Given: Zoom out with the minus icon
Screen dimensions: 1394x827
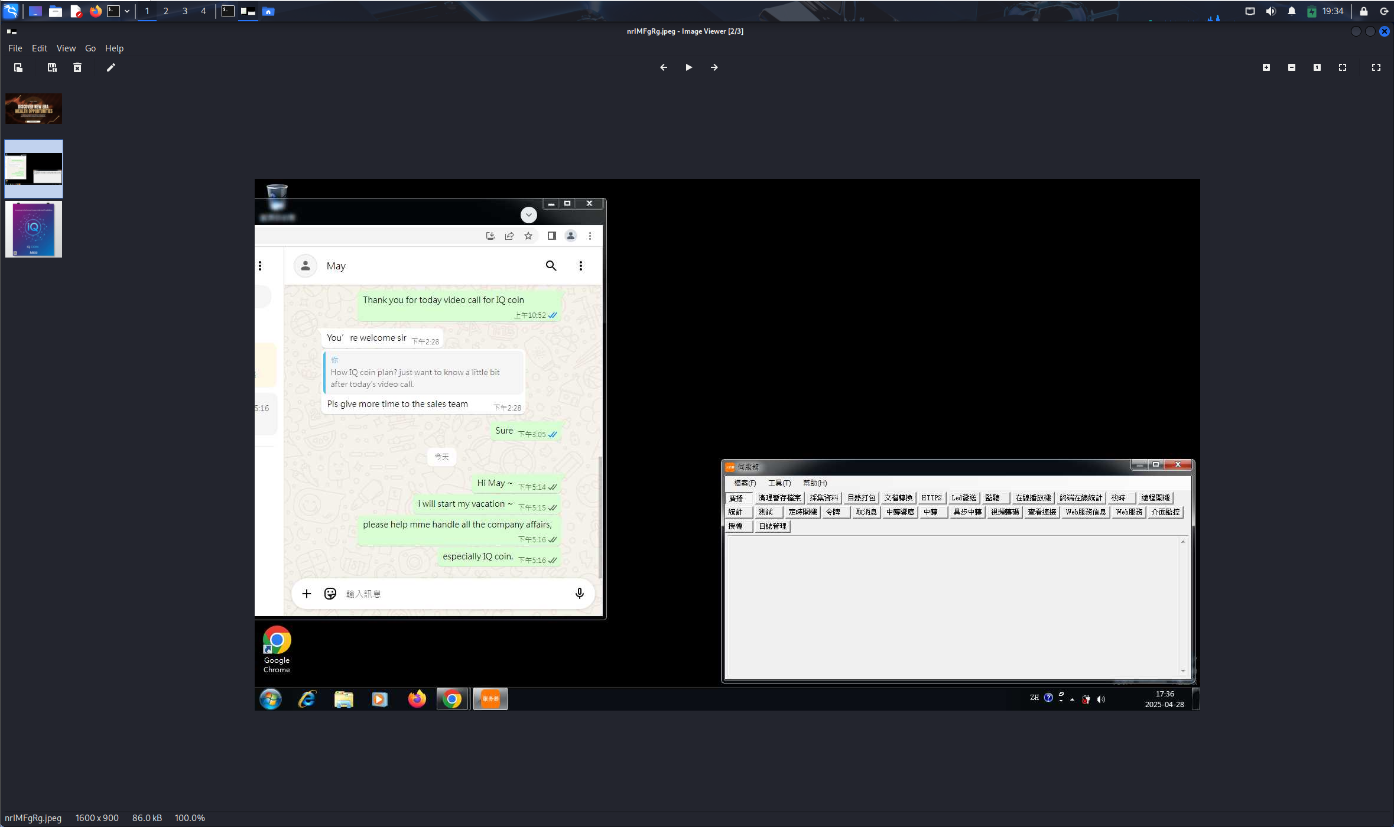Looking at the screenshot, I should click(1292, 67).
